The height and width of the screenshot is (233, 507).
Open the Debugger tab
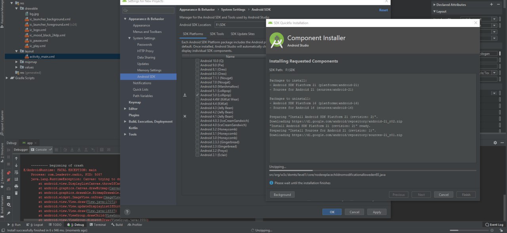click(21, 150)
